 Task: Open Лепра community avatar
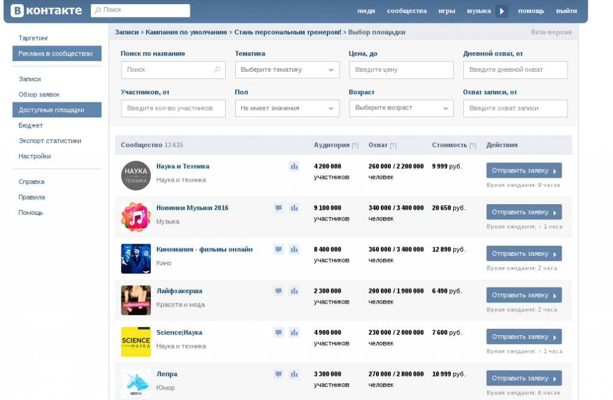click(136, 383)
